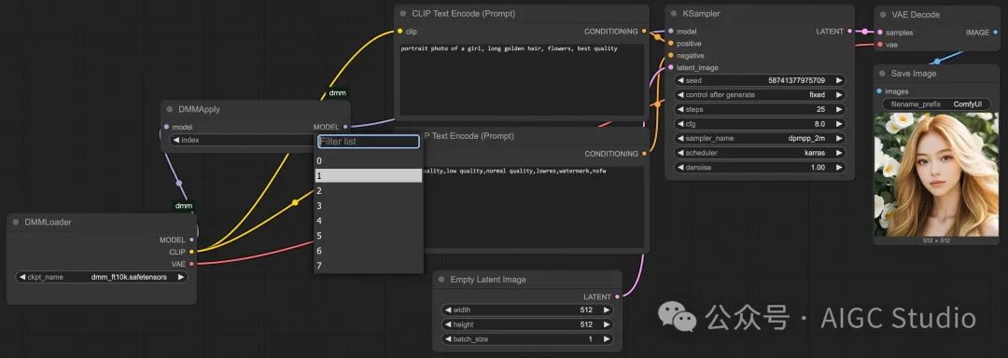This screenshot has height=358, width=1008.
Task: Click the DMMApply MODEL output socket
Action: coord(345,127)
